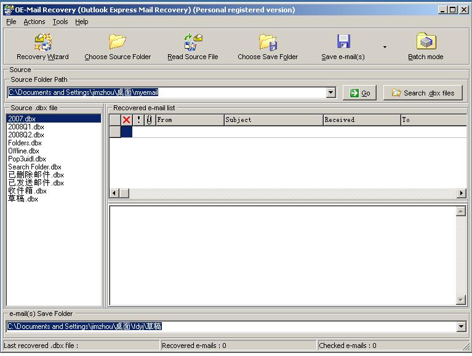This screenshot has height=356, width=472.
Task: Open the Choose Save Folder icon
Action: pos(268,42)
